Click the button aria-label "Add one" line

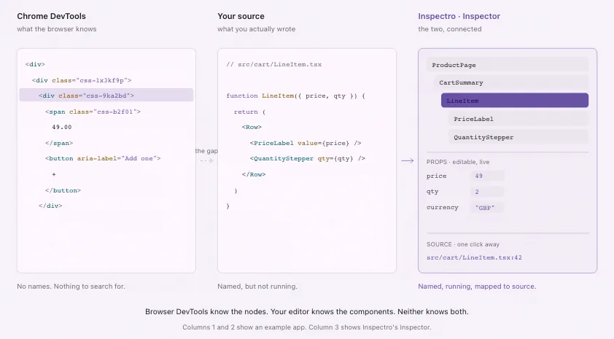click(x=103, y=158)
